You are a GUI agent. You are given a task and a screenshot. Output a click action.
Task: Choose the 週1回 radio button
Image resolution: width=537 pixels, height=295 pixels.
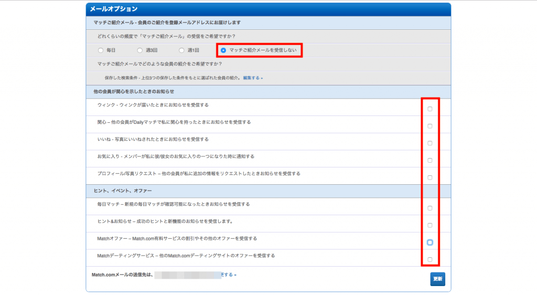pos(182,50)
